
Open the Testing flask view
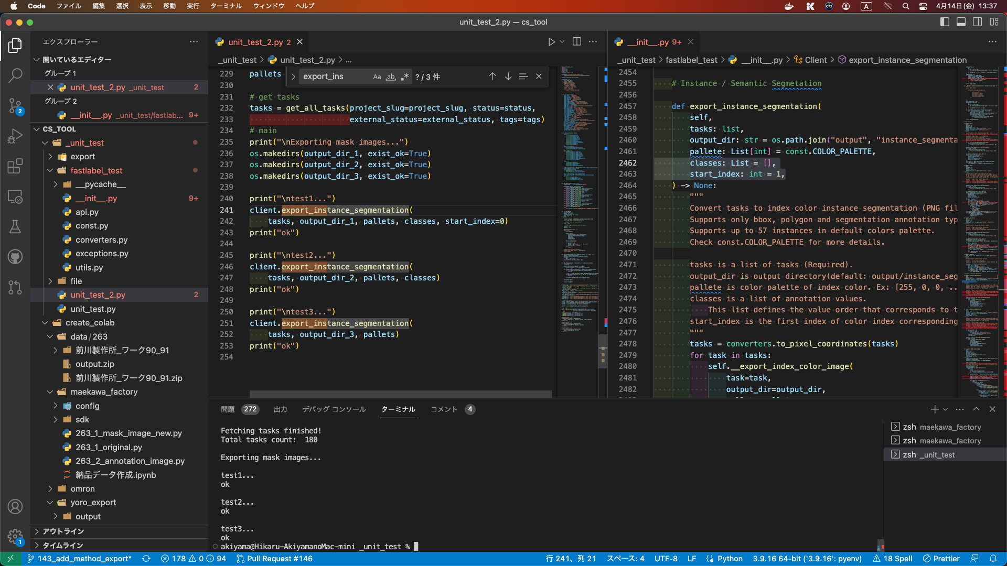pos(15,227)
